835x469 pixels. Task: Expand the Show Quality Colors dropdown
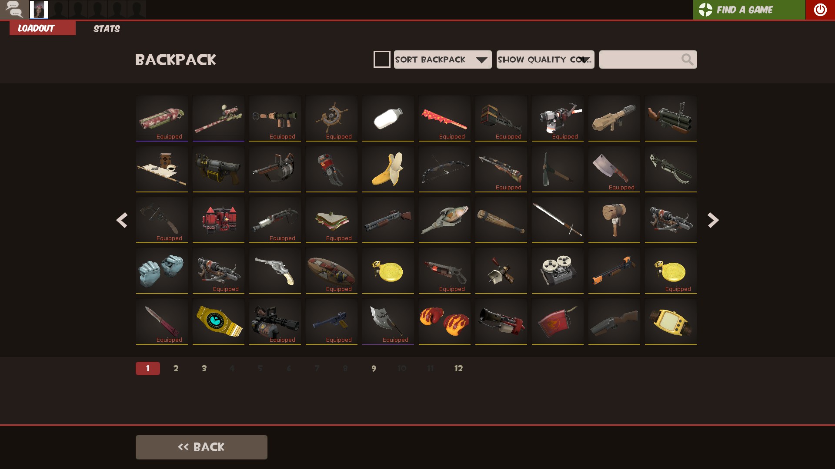[x=545, y=59]
